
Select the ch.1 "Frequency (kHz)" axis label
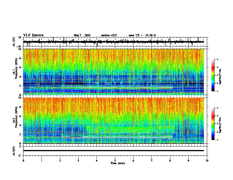click(x=16, y=68)
